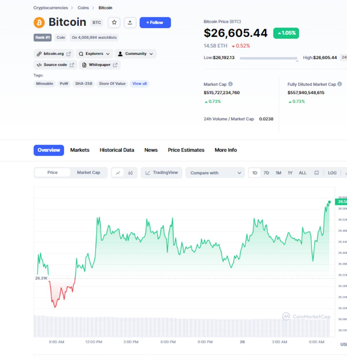Click the Bitcoin logo icon

(39, 23)
